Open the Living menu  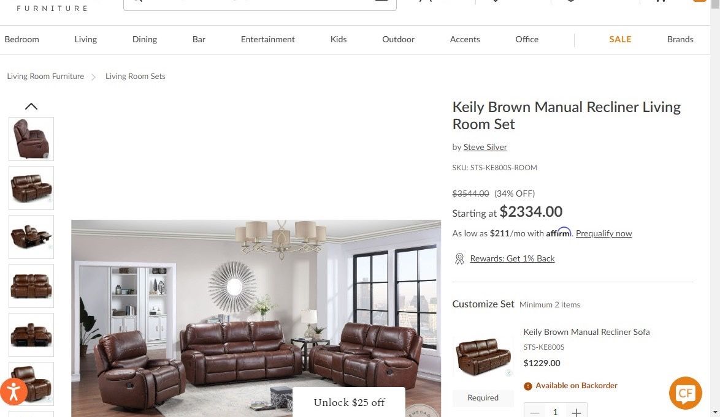tap(85, 39)
